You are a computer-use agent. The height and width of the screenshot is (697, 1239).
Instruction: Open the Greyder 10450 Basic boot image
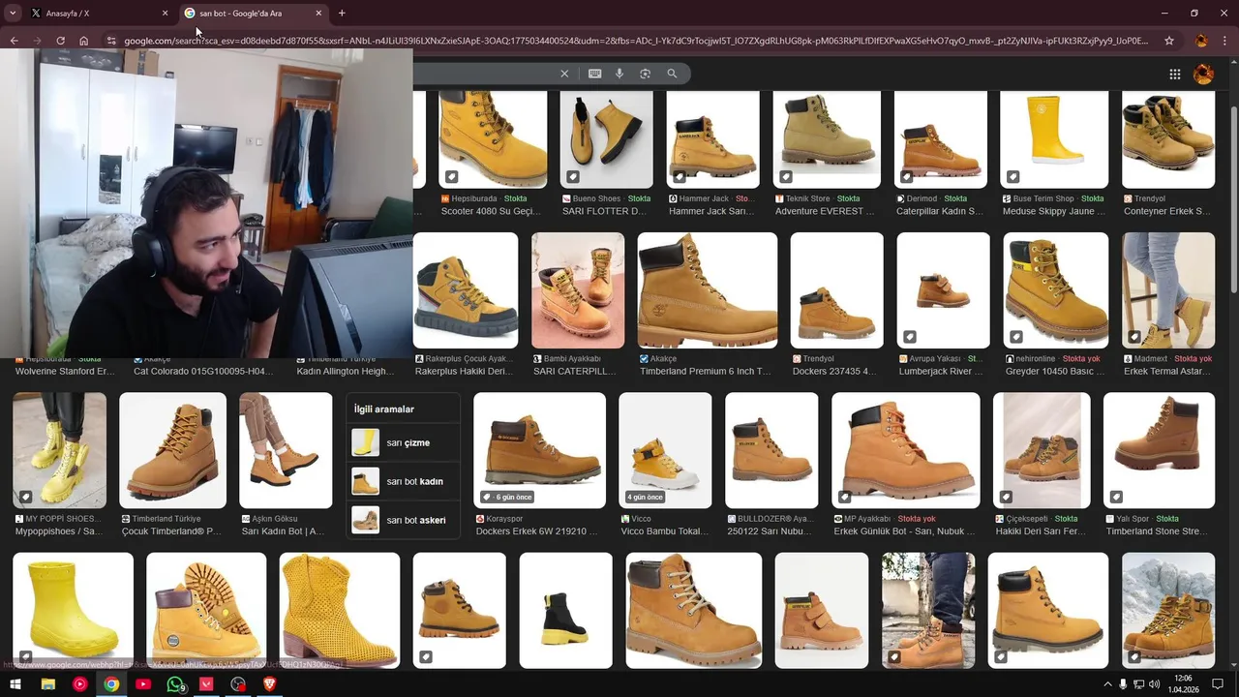point(1056,290)
